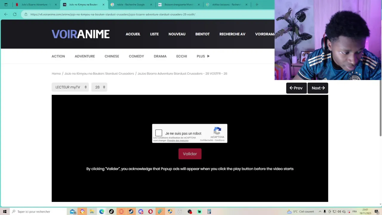
Task: Click the FRA language indicator
Action: click(355, 211)
